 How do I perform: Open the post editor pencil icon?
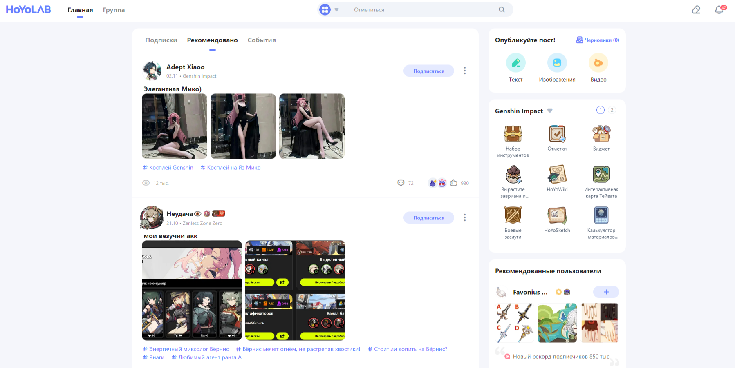696,10
